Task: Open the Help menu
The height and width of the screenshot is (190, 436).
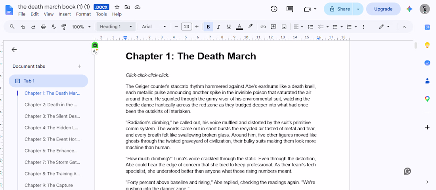Action: (117, 14)
